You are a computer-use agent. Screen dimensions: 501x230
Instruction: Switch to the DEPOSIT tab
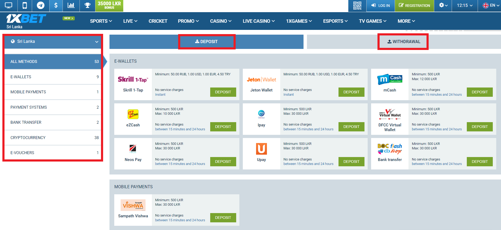[206, 42]
